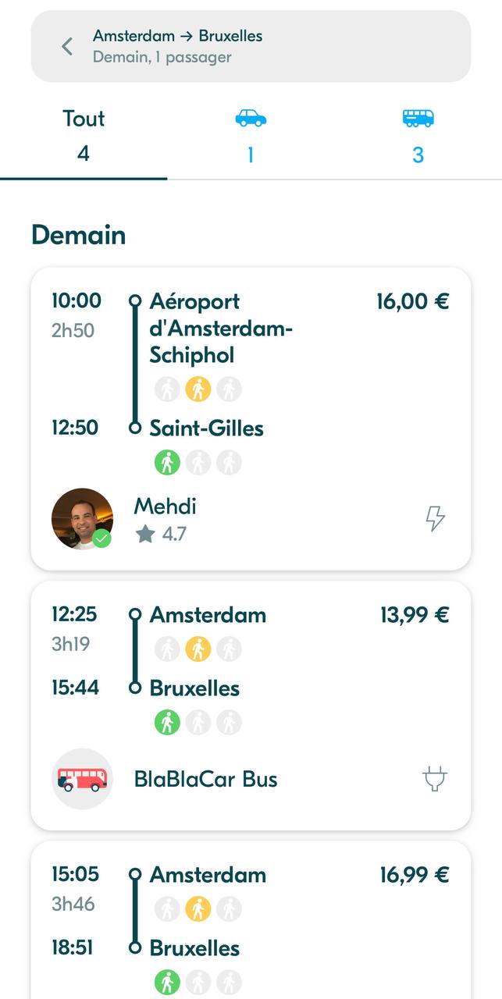Open Mehdi's profile photo

82,519
